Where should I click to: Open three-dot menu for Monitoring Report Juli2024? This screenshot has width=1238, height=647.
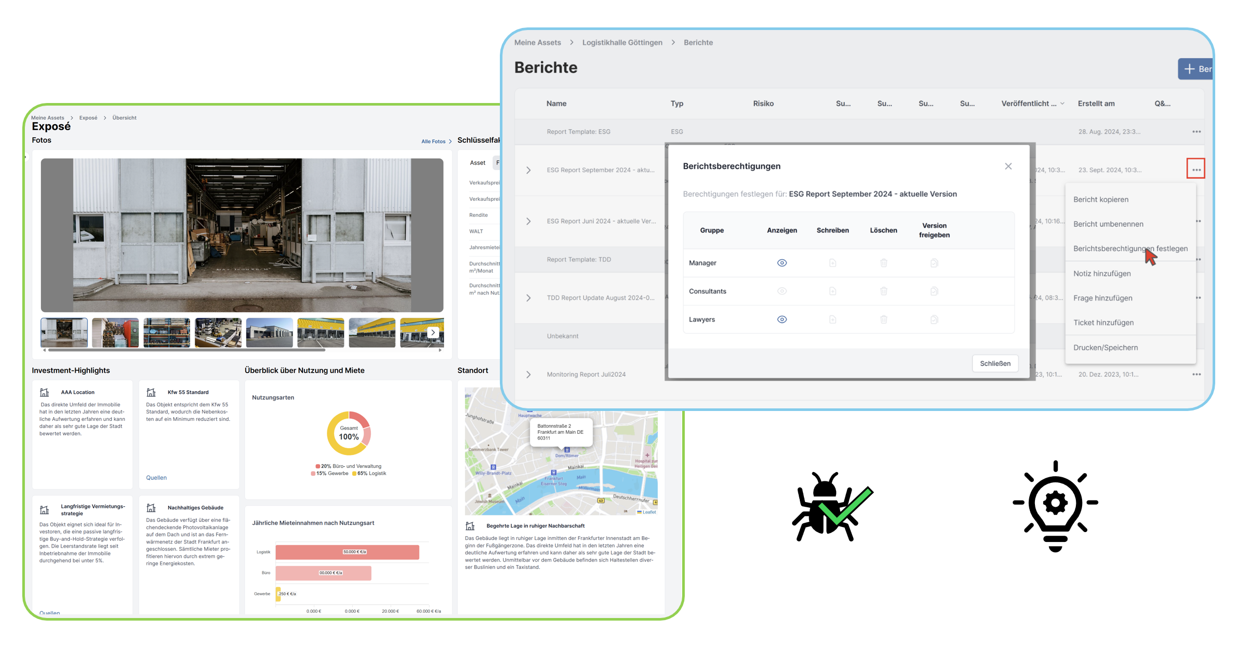[1196, 374]
